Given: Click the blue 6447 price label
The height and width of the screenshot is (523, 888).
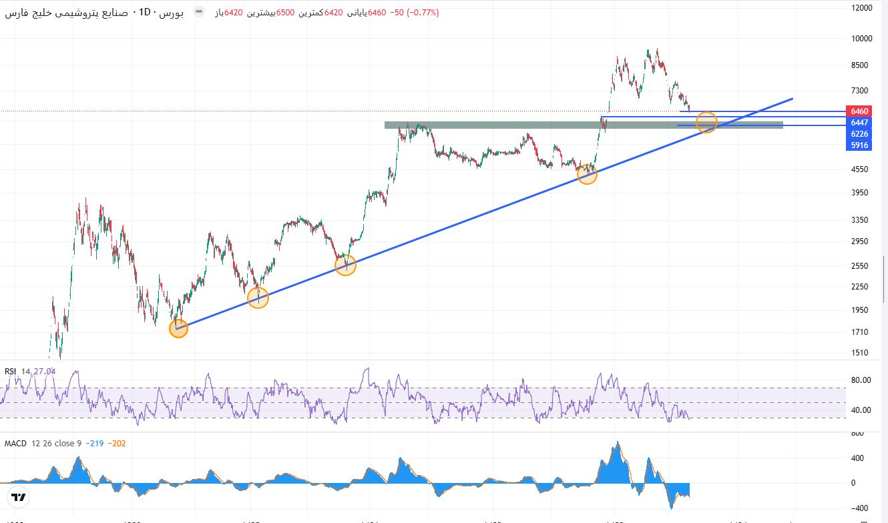Looking at the screenshot, I should point(860,123).
